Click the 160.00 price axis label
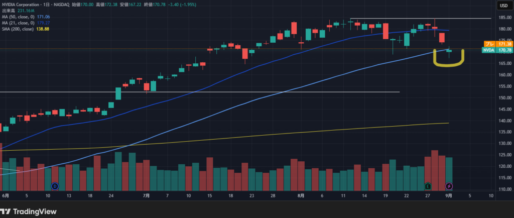Image resolution: width=514 pixels, height=218 pixels. [x=505, y=75]
